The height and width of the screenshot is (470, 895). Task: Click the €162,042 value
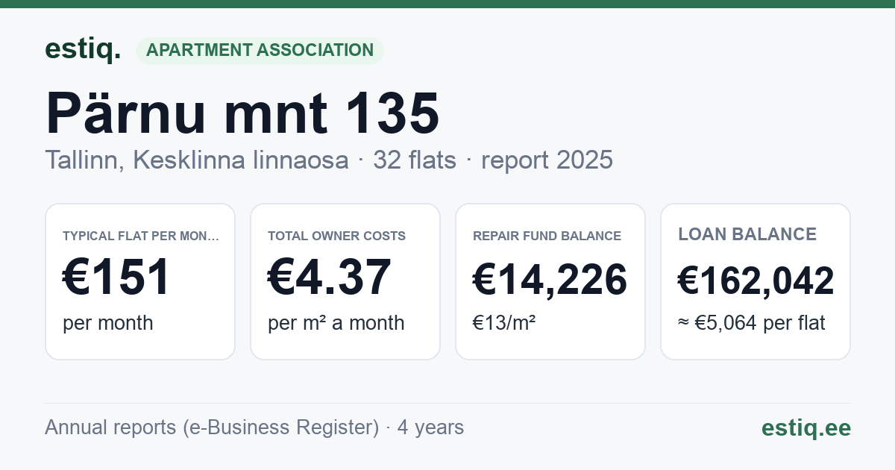click(756, 281)
